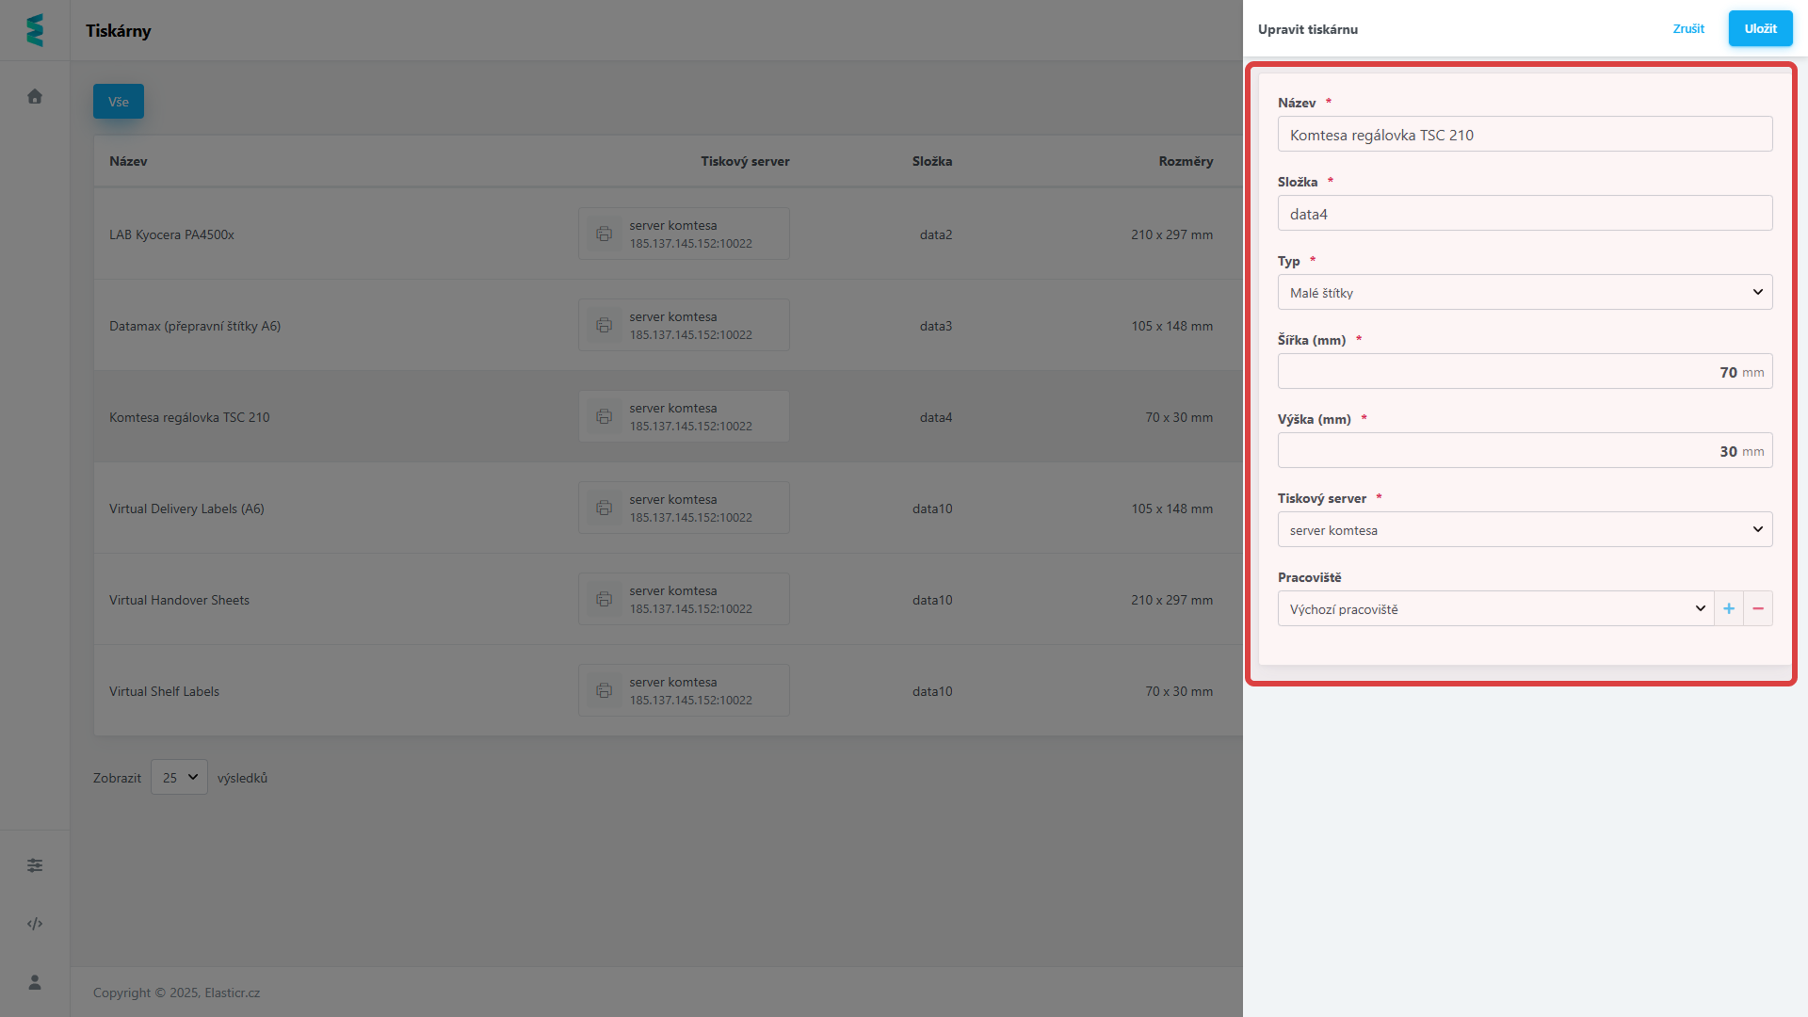Open the home icon in sidebar
1808x1017 pixels.
[x=35, y=96]
